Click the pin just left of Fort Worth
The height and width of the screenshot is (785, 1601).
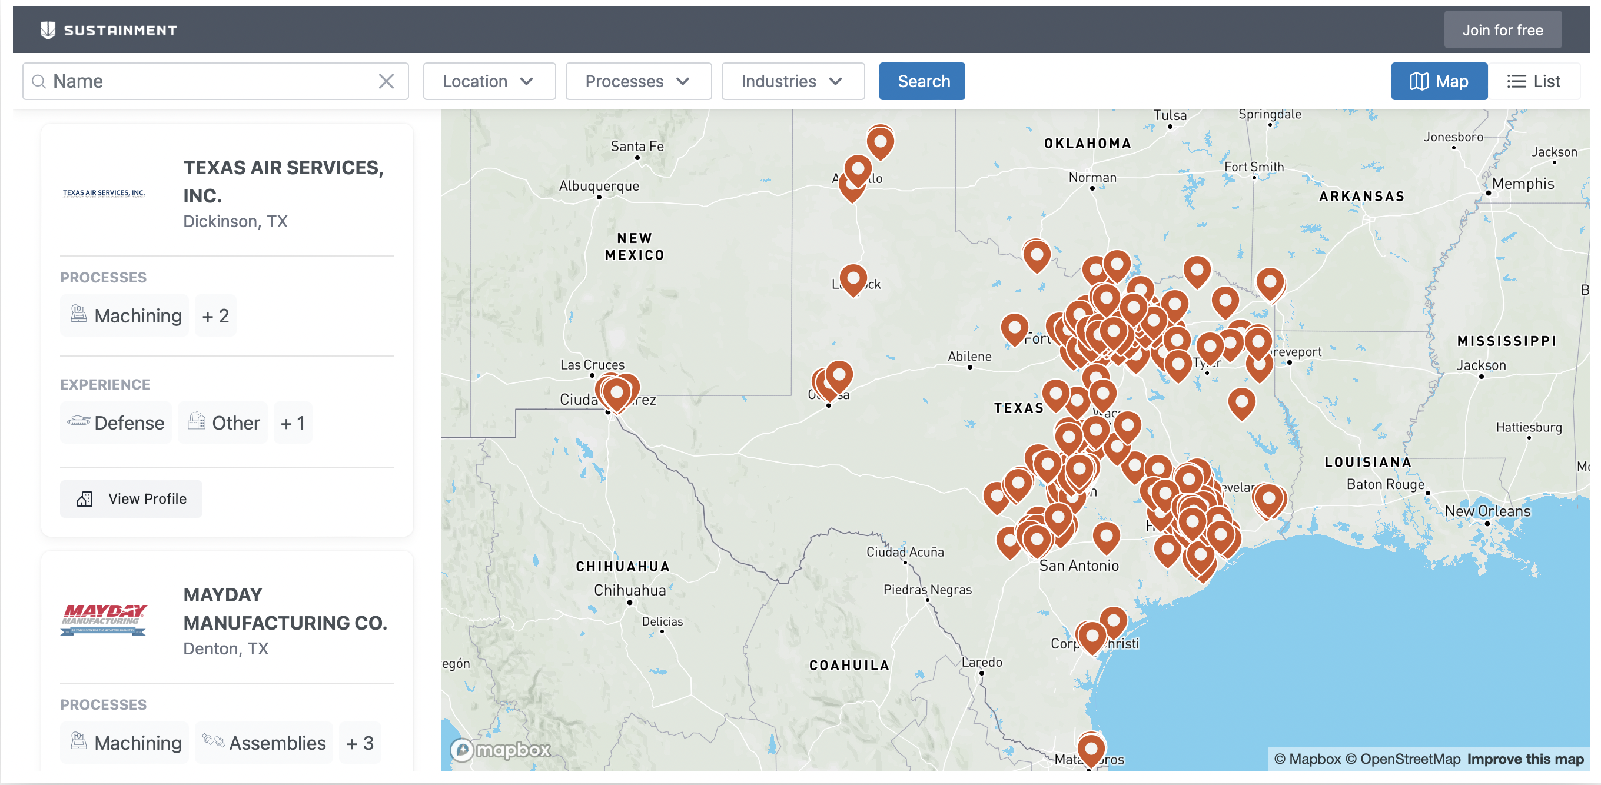click(x=1014, y=329)
